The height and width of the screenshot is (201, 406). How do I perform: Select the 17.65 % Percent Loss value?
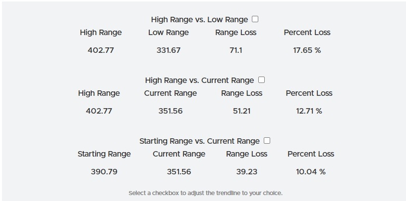point(307,50)
